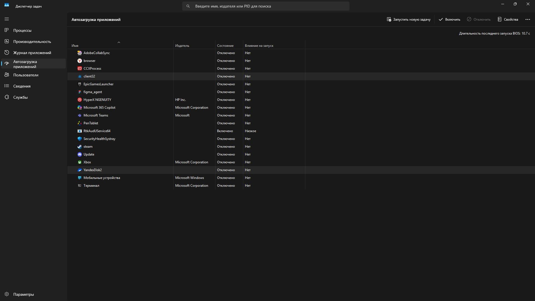
Task: Click the figma_agent icon
Action: (80, 92)
